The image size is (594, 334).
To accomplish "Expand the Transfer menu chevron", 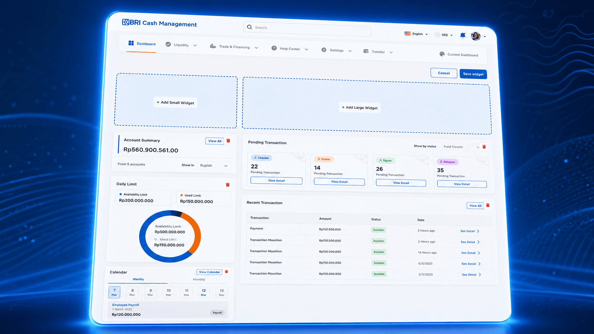I will (x=391, y=52).
